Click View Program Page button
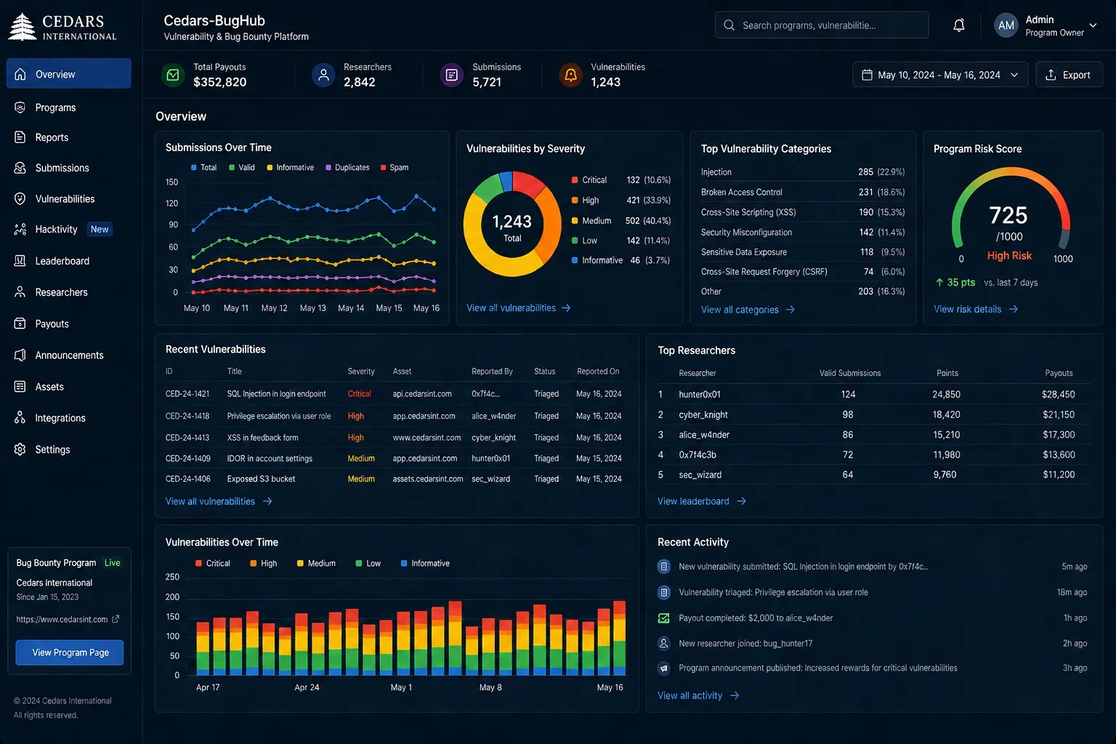 [x=70, y=652]
